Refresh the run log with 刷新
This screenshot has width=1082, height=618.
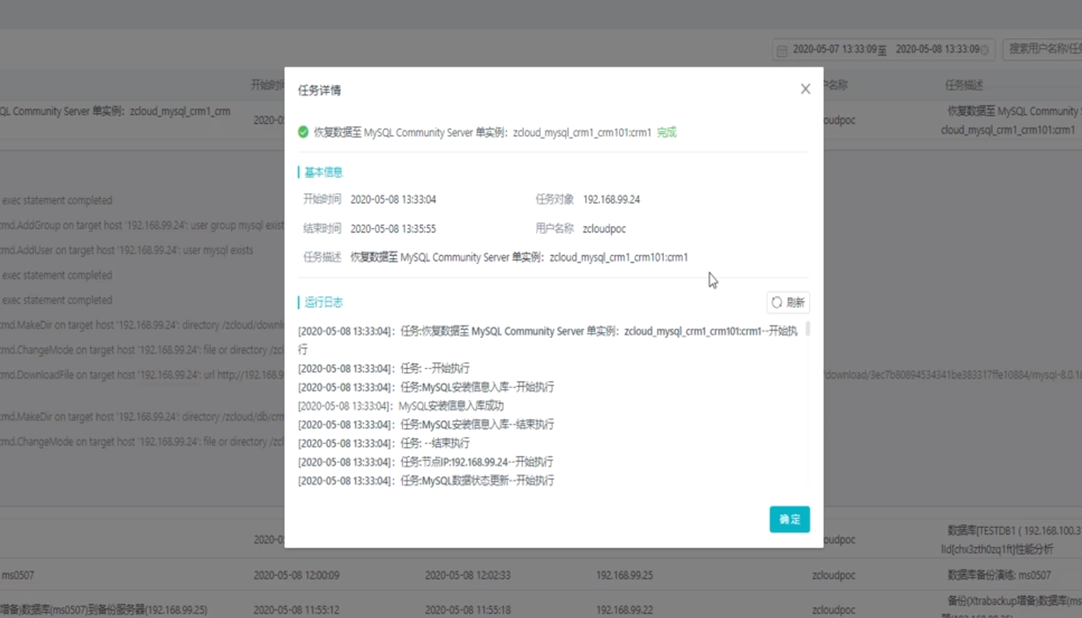coord(788,303)
